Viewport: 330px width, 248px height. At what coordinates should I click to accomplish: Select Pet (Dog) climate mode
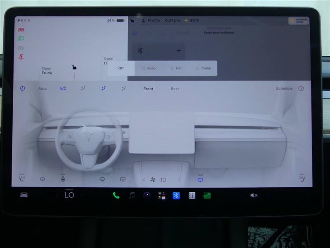point(176,68)
